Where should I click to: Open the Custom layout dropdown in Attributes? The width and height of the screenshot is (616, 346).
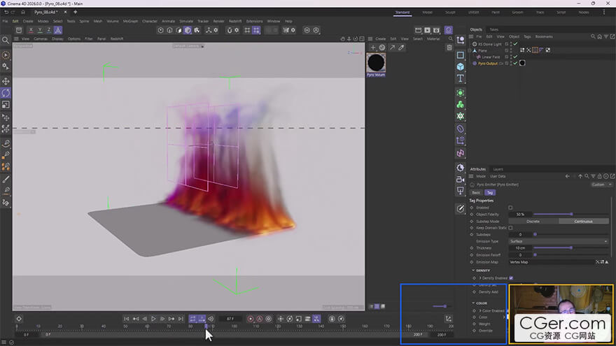tap(599, 185)
